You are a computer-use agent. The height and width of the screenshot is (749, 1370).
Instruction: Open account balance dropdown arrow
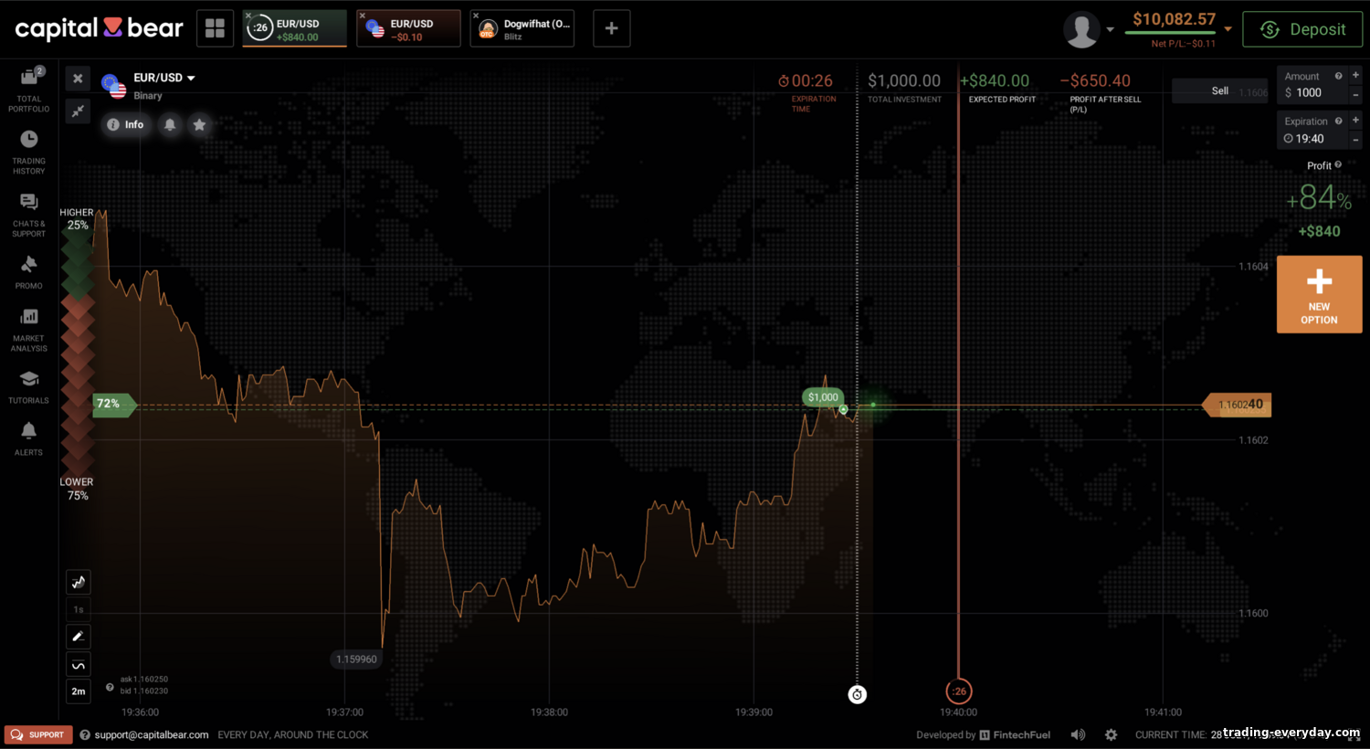pyautogui.click(x=1228, y=29)
